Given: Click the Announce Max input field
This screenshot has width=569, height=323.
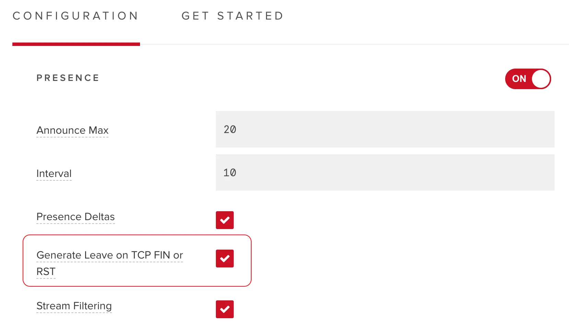Looking at the screenshot, I should [x=385, y=129].
